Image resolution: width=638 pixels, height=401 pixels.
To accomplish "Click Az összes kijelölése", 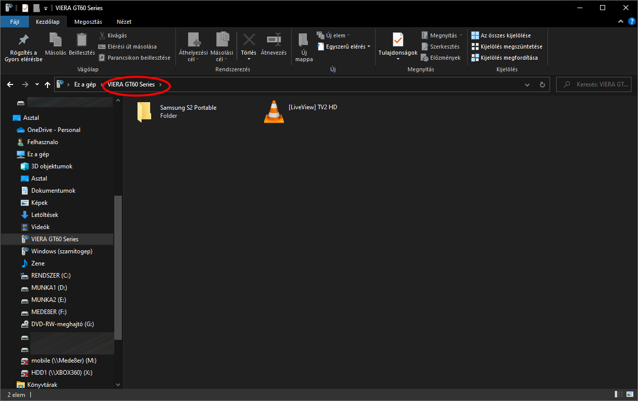I will 501,35.
